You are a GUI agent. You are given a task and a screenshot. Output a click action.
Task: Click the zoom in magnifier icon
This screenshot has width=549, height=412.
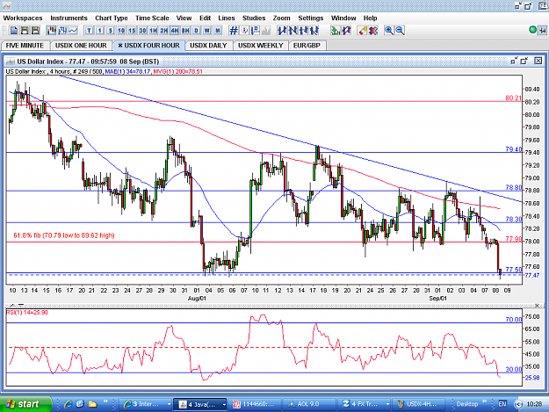[388, 31]
